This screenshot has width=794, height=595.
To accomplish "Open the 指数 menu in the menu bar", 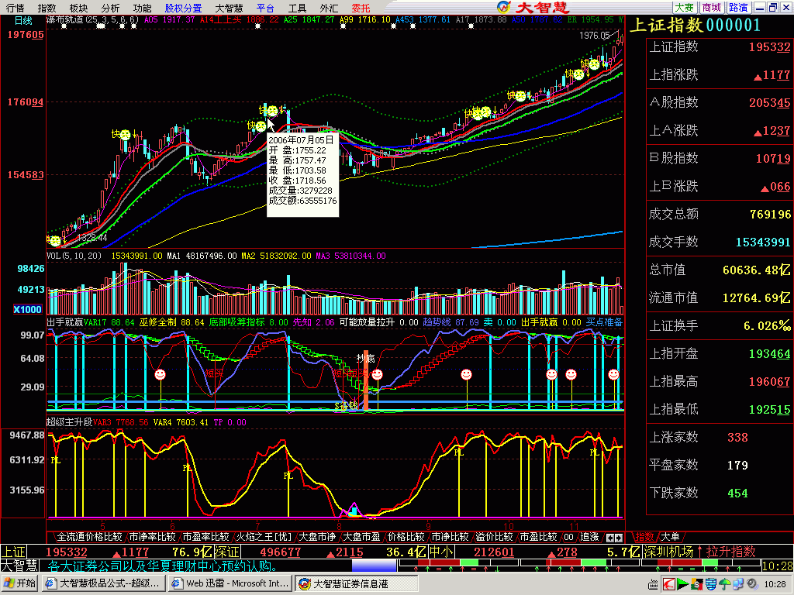I will coord(47,8).
